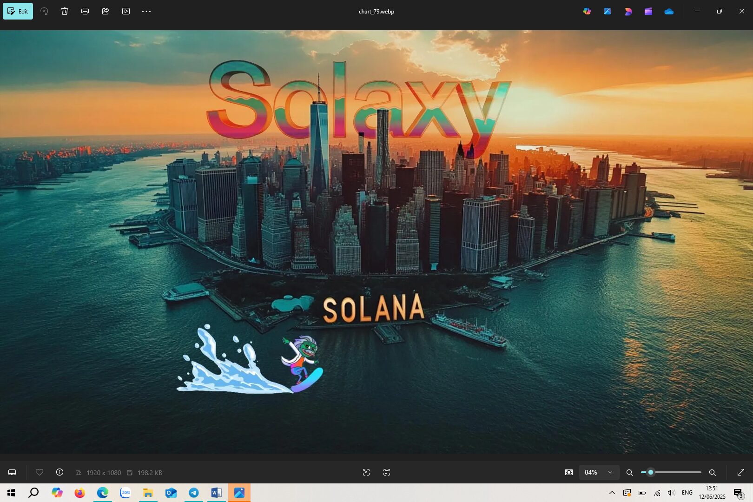Open the purple Clipchamp clapper icon
This screenshot has height=502, width=753.
click(648, 11)
